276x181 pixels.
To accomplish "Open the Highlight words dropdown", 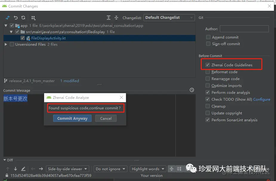I will click(x=148, y=169).
